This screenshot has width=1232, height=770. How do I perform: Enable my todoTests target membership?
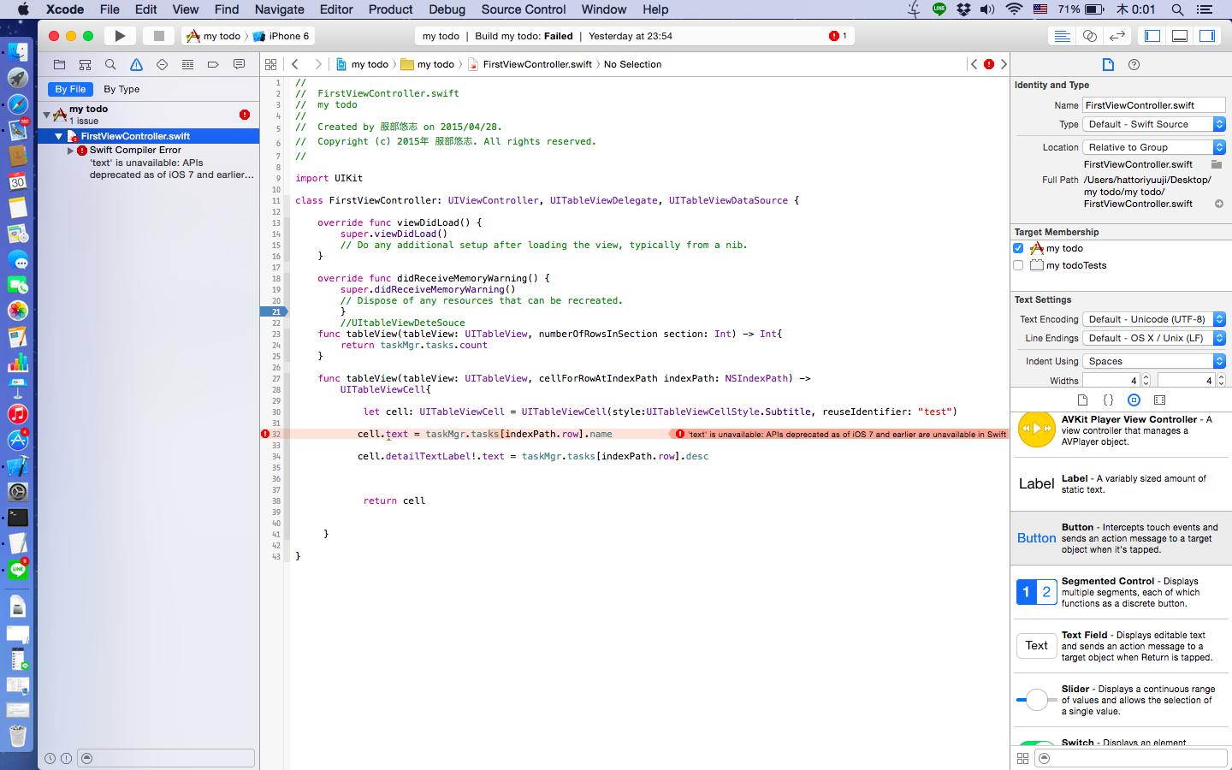tap(1018, 265)
